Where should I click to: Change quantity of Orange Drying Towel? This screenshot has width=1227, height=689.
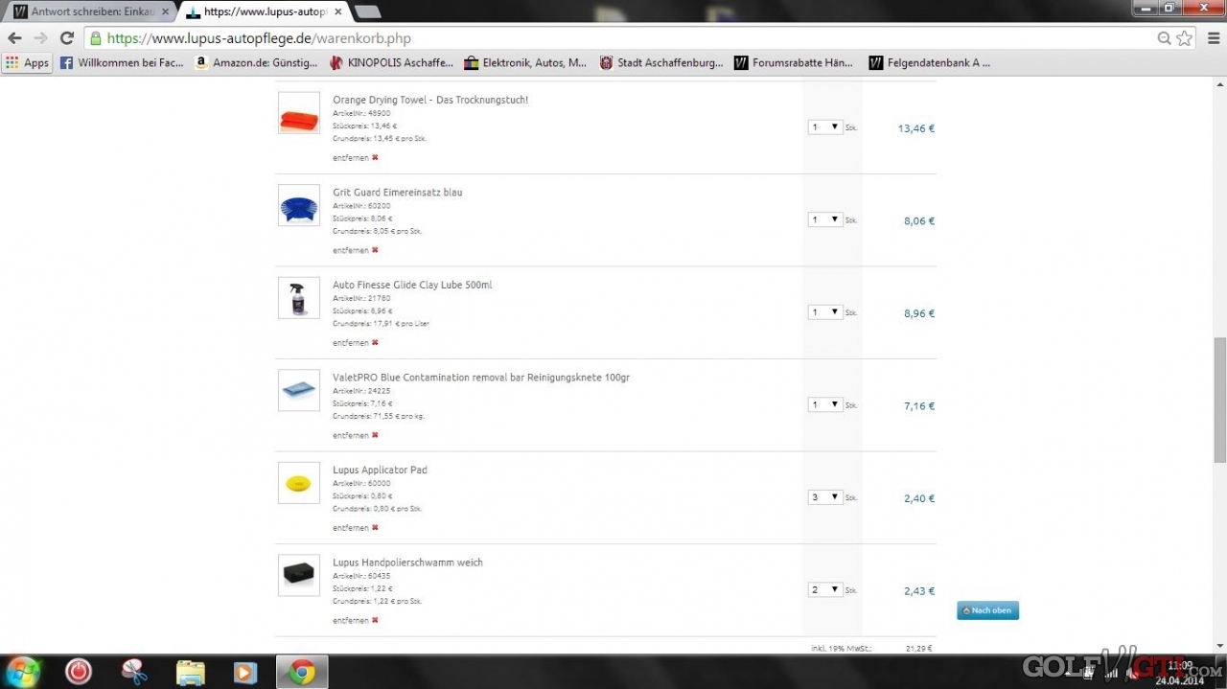[824, 127]
